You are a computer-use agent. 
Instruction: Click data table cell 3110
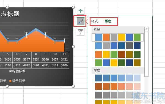tap(8, 65)
